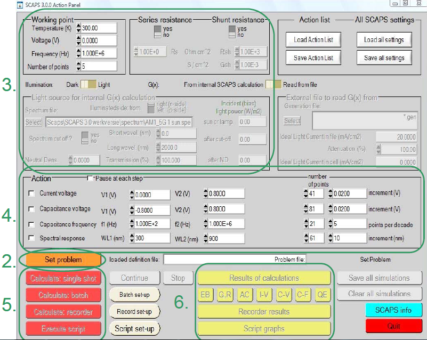Open the AC results panel
The height and width of the screenshot is (340, 427).
(245, 294)
